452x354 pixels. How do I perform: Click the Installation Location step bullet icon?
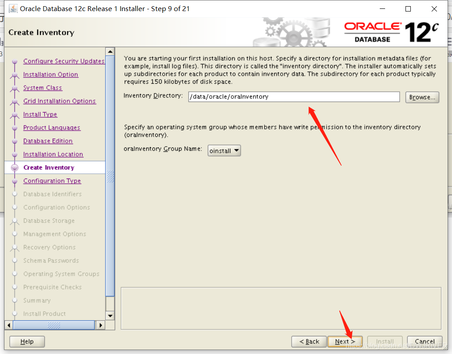coord(15,154)
